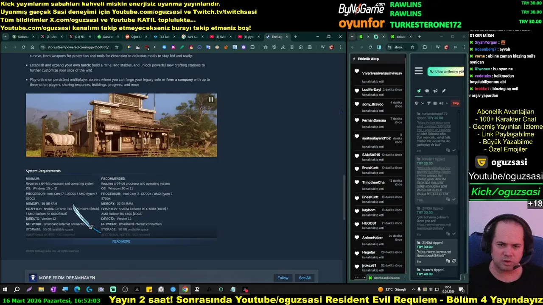Open the huggingface link in Rawlins tip

coord(434,172)
